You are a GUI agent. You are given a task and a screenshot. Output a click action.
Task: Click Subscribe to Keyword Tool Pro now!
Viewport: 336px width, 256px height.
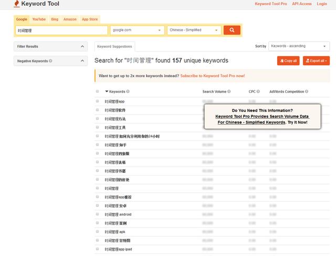coord(213,76)
